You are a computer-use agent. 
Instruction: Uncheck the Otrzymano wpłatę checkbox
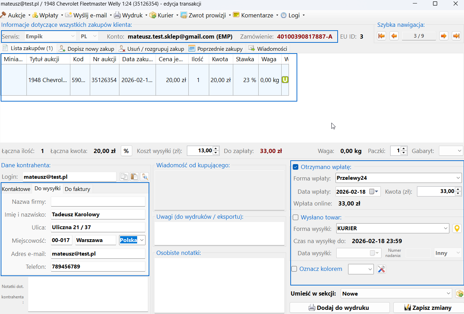coord(296,167)
